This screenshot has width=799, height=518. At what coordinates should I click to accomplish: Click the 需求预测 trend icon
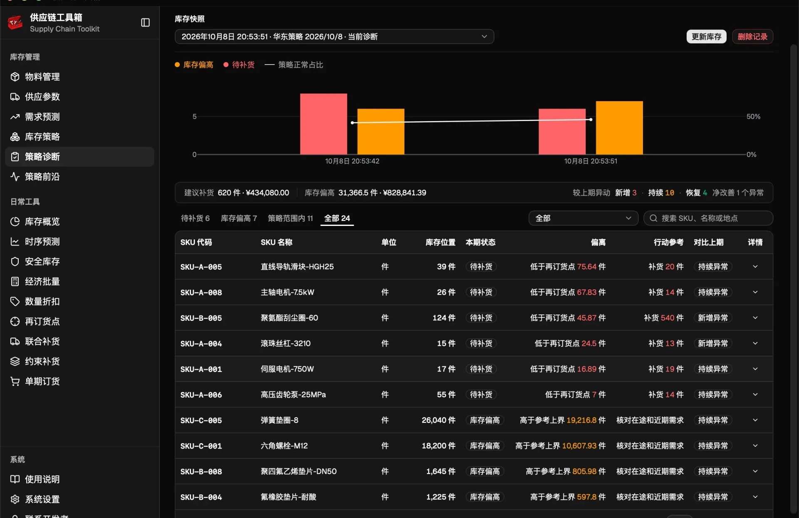[x=15, y=116]
